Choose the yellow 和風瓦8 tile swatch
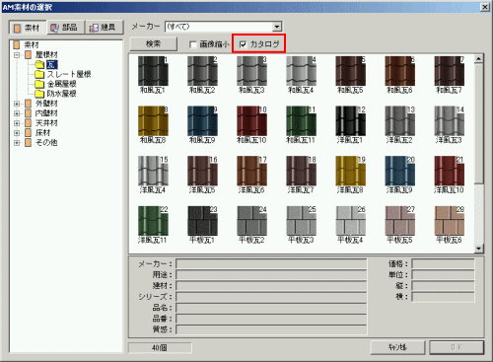The image size is (493, 362). (x=153, y=121)
